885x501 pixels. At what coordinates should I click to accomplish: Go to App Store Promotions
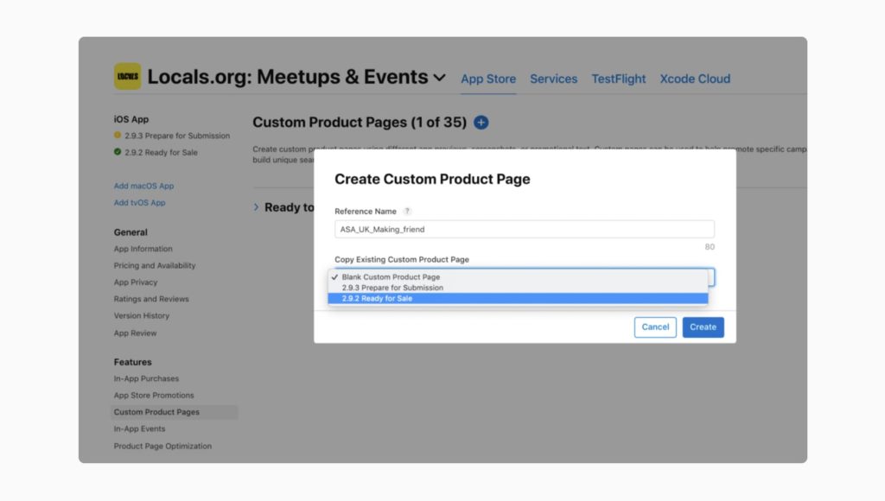pyautogui.click(x=154, y=396)
